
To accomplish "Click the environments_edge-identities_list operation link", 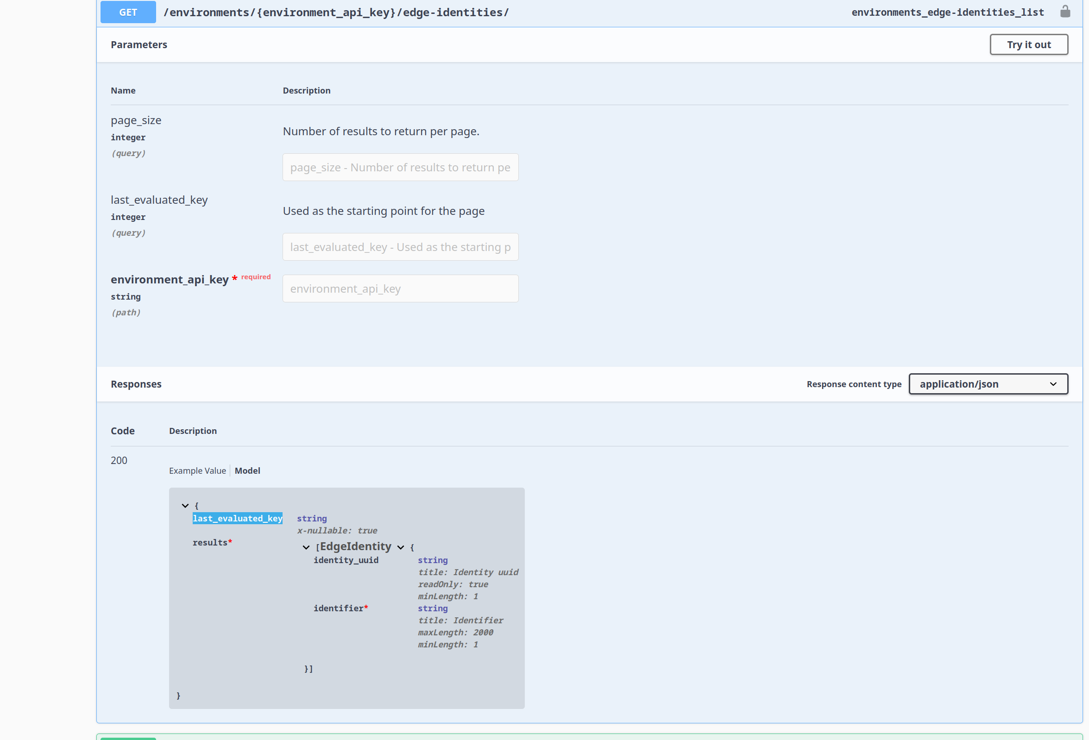I will click(x=947, y=12).
